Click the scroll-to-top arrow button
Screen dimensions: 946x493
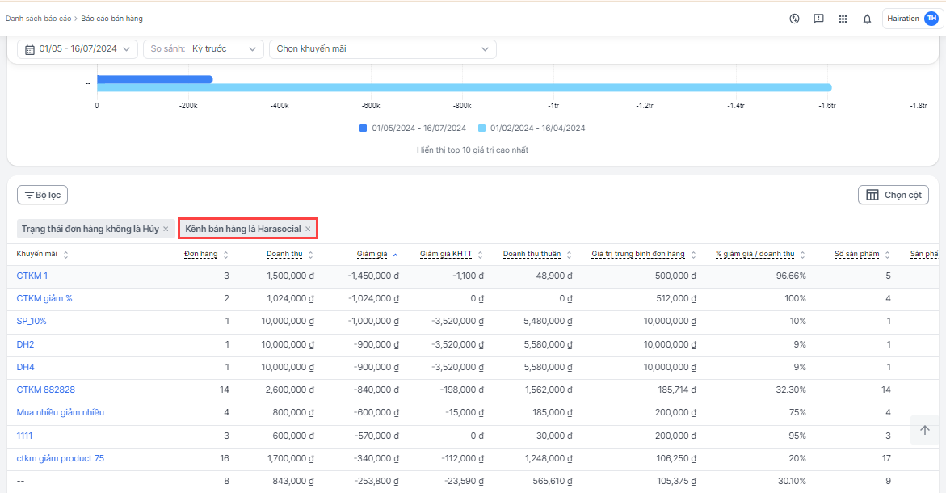pyautogui.click(x=924, y=430)
